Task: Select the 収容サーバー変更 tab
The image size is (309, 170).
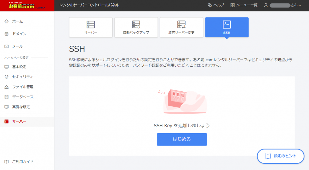Action: [181, 27]
